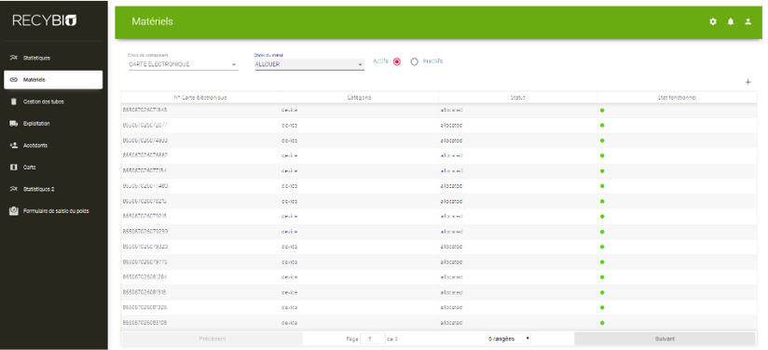This screenshot has height=350, width=768.
Task: Click 'allocated' in the row of card 865067026081284
Action: tap(451, 277)
